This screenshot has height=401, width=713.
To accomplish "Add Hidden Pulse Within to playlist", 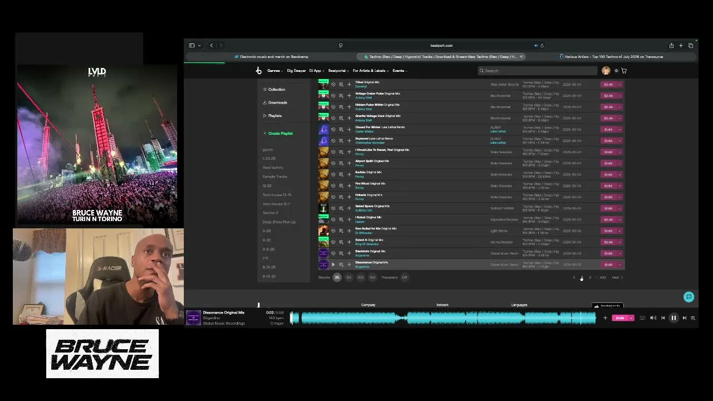I will [349, 107].
